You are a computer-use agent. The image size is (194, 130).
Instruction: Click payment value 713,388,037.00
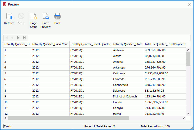point(155,108)
